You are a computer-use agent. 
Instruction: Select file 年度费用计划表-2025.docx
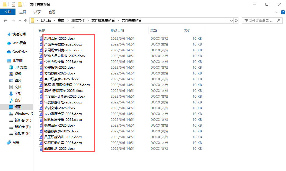(x=65, y=97)
